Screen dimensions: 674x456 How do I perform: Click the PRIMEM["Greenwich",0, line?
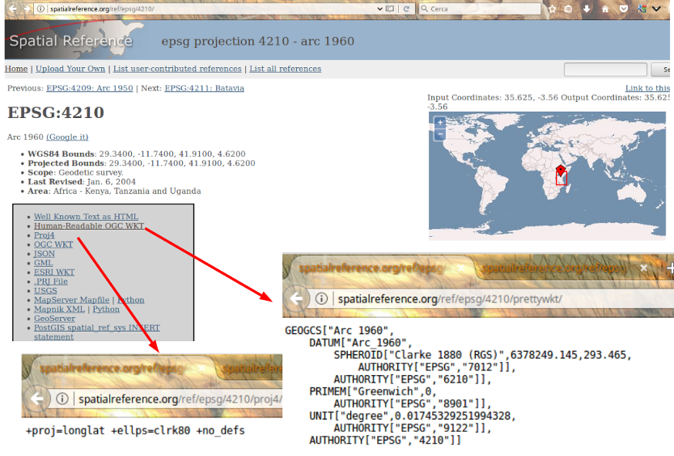click(x=373, y=391)
